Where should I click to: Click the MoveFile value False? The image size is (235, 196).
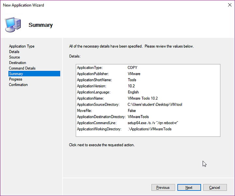click(x=132, y=111)
